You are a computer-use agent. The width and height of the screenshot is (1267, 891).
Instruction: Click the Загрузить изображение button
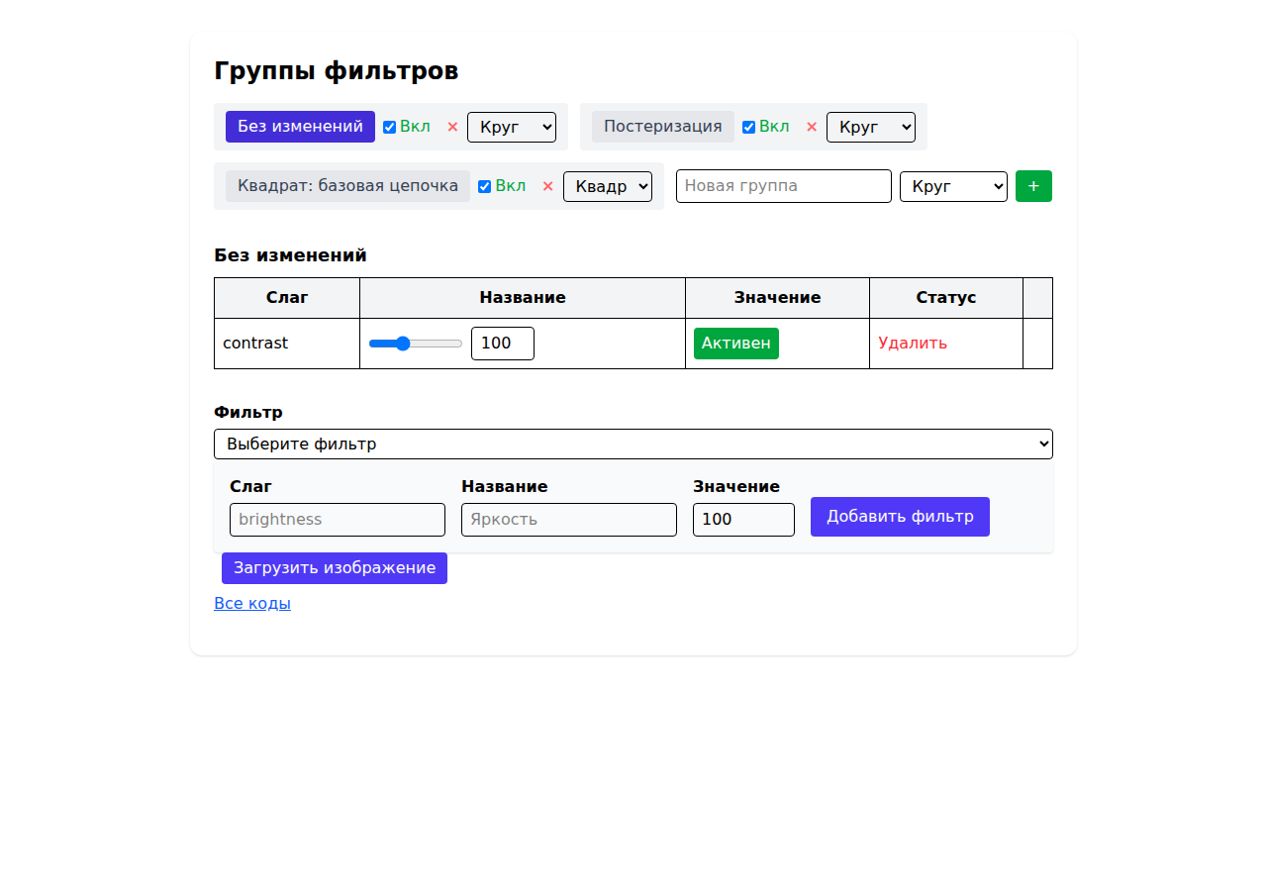tap(335, 568)
